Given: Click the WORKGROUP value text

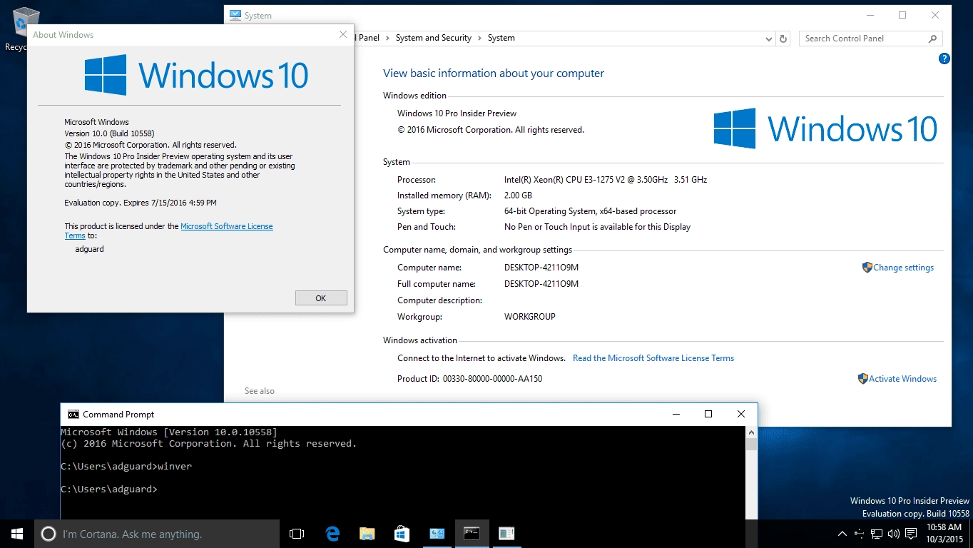Looking at the screenshot, I should coord(530,317).
